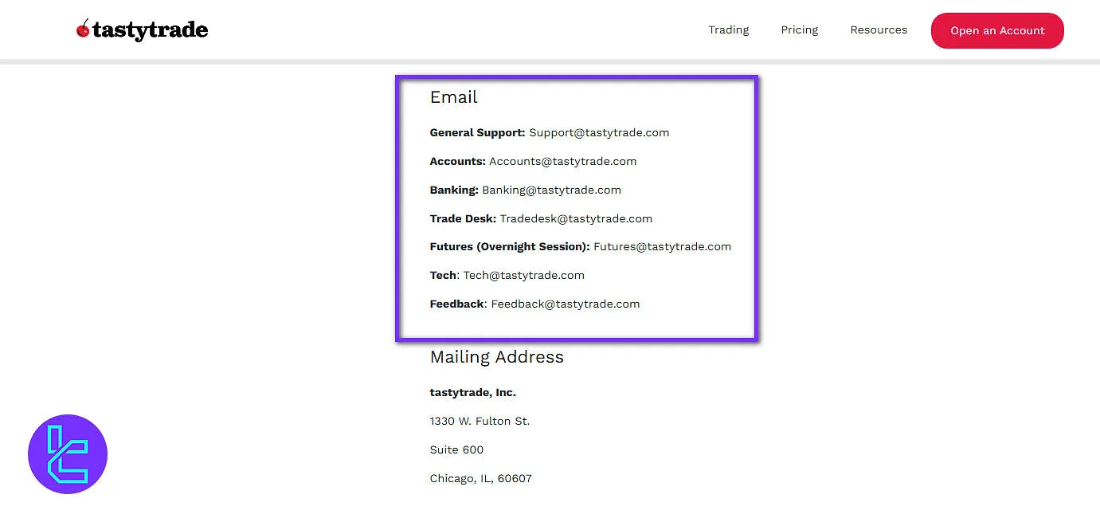Click the bold tastytrade, Inc. company name
Viewport: 1100px width, 522px height.
[472, 393]
